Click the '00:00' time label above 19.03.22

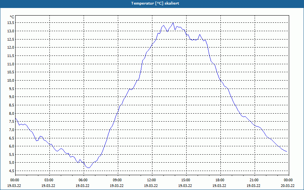click(14, 180)
